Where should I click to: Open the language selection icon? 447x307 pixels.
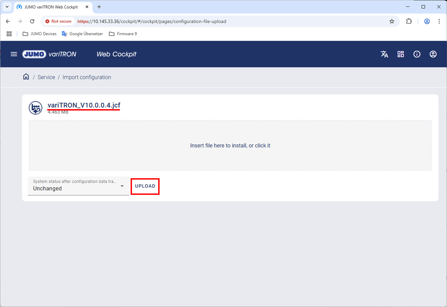pos(384,54)
